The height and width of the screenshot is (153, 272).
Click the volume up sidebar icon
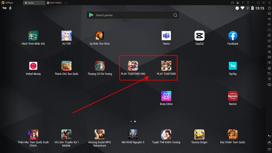click(x=269, y=19)
